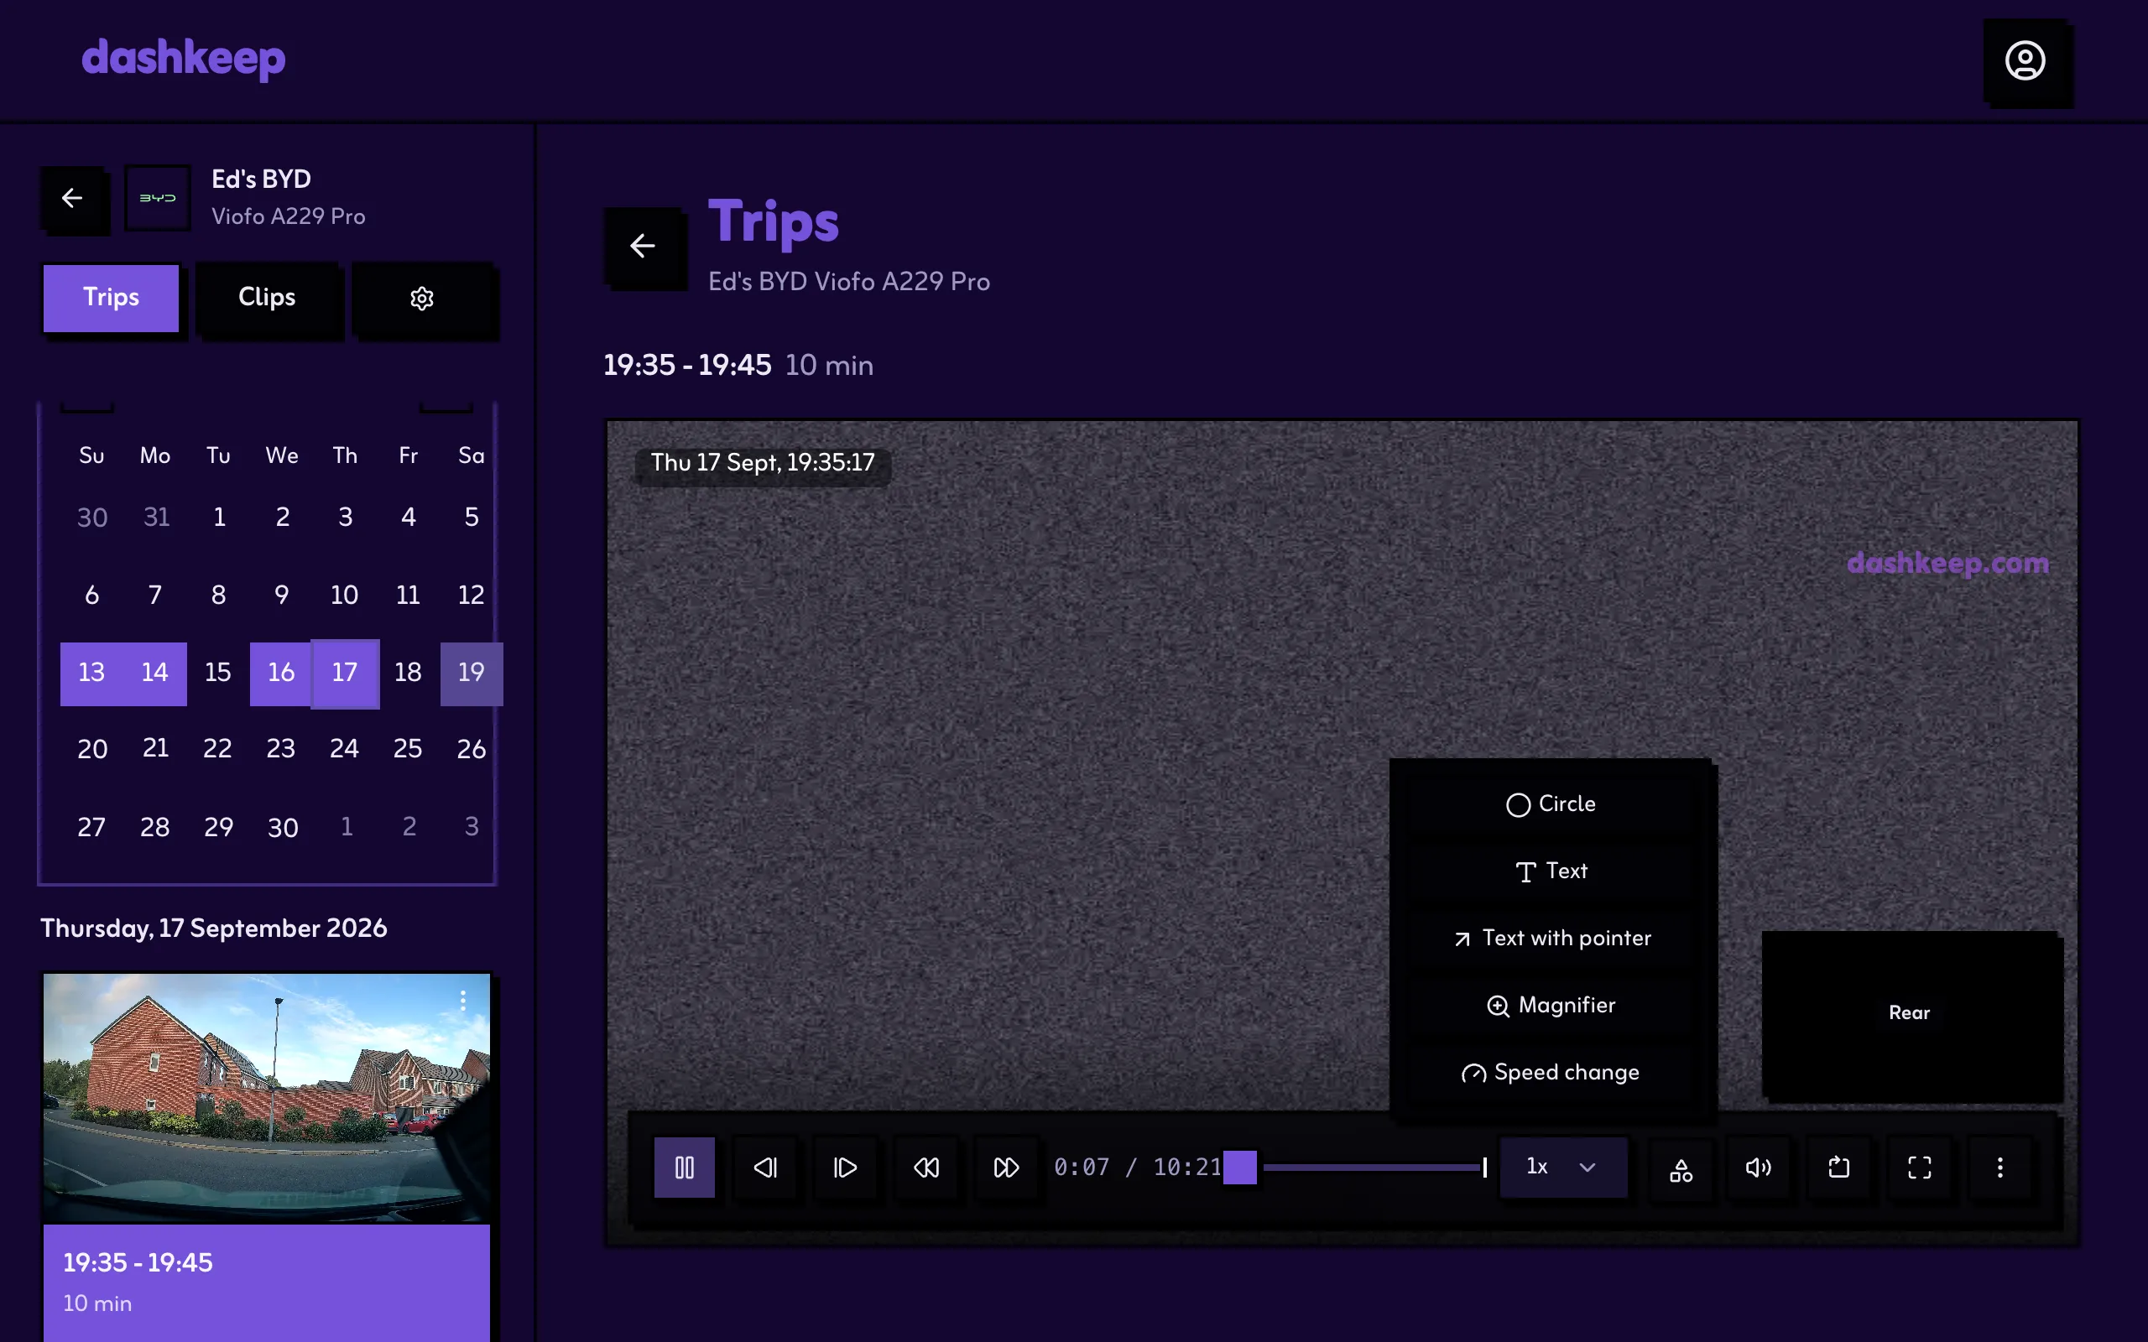
Task: Select September 14 in the calendar
Action: [x=155, y=673]
